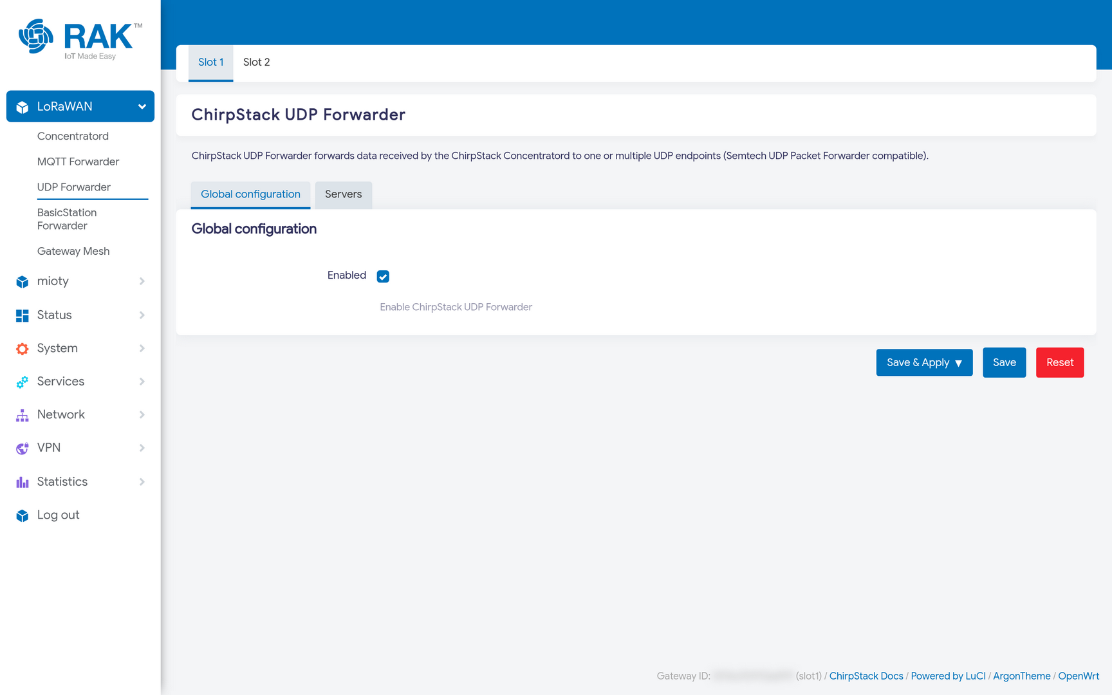1112x695 pixels.
Task: Click the RAK logo
Action: click(80, 39)
